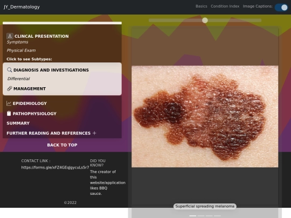Viewport: 291px width, 218px height.
Task: Open the Google Forms contact link
Action: point(55,167)
